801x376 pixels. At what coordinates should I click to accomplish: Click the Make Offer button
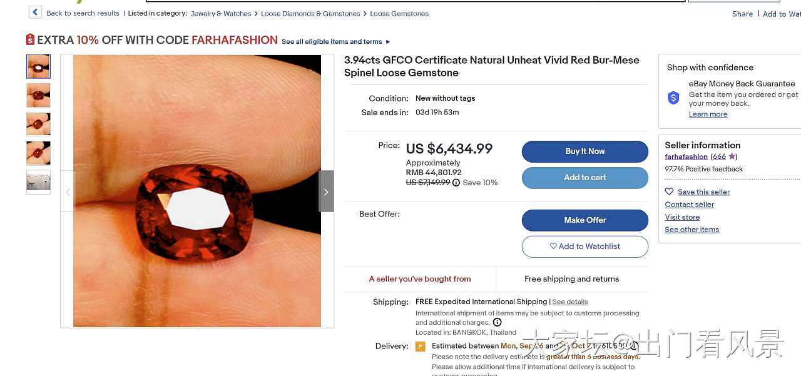click(584, 220)
